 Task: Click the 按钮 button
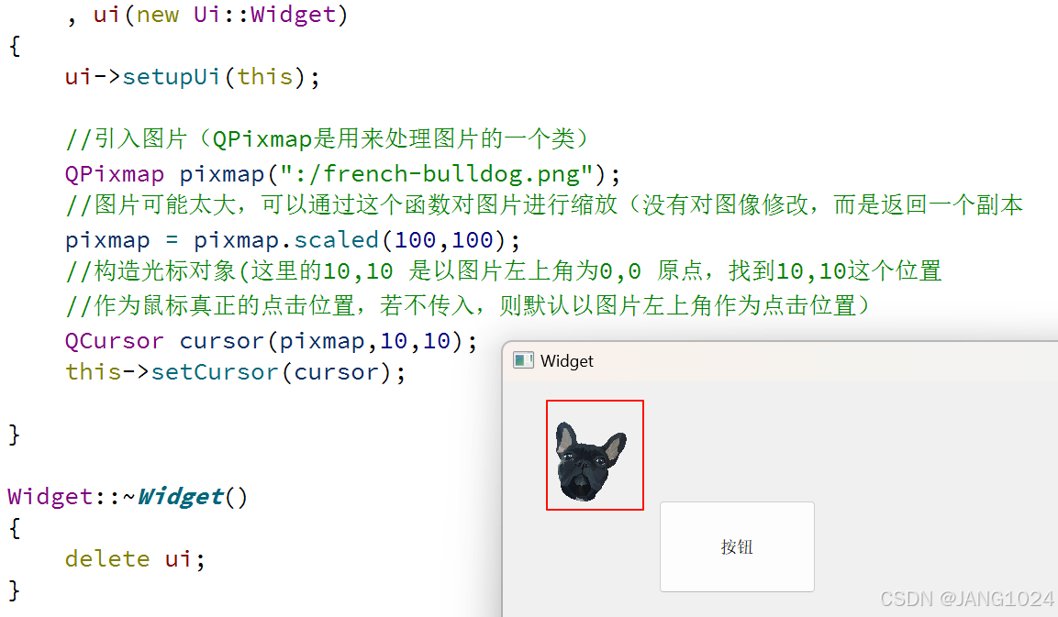pos(737,547)
